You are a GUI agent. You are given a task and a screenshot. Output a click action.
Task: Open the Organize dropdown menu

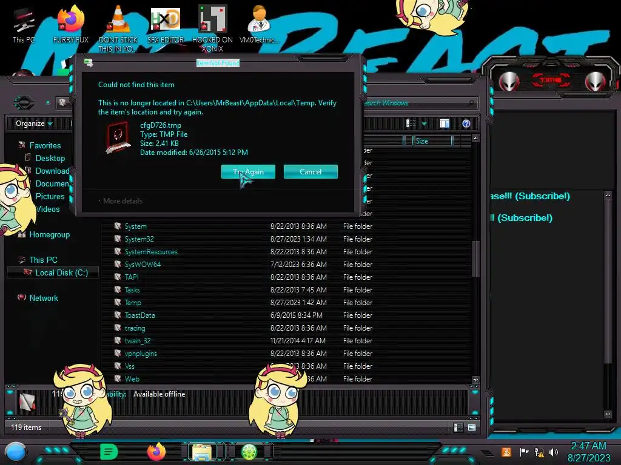[34, 124]
